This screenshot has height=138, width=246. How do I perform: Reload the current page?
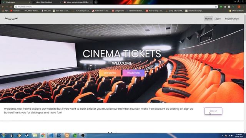pos(11,7)
